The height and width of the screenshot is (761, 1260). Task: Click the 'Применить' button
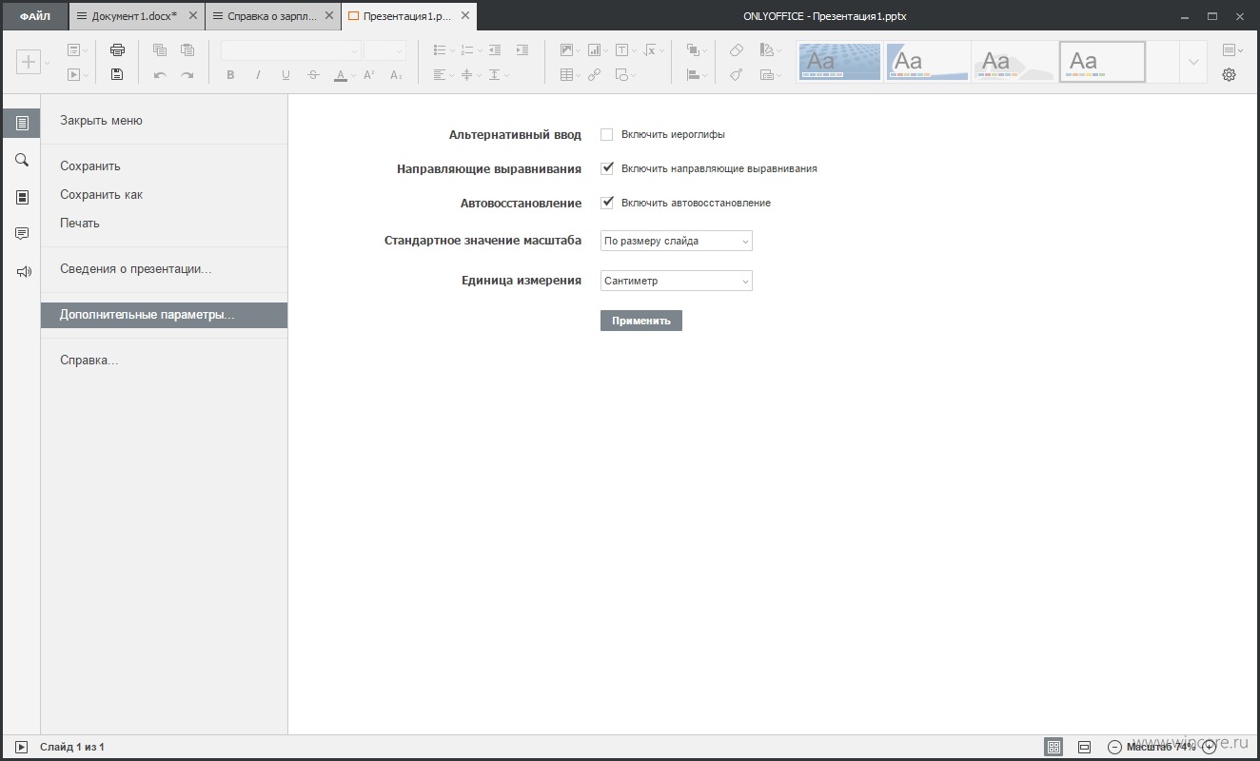click(641, 321)
